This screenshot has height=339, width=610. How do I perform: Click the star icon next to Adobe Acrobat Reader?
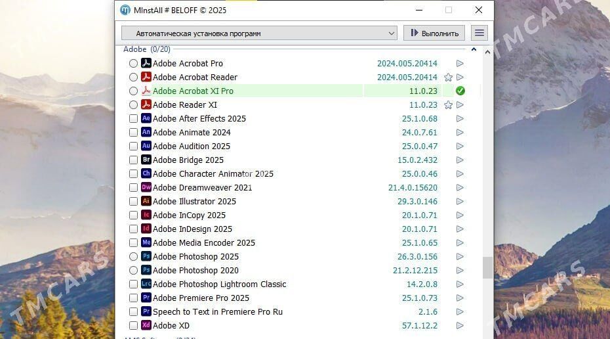(x=448, y=77)
